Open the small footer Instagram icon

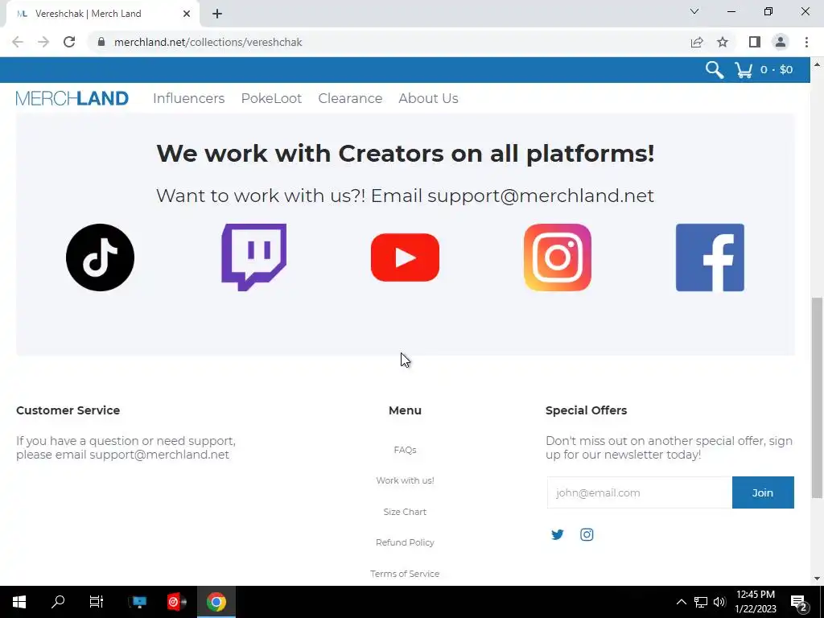[587, 534]
